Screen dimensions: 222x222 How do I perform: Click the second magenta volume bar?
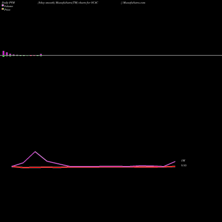7,54
